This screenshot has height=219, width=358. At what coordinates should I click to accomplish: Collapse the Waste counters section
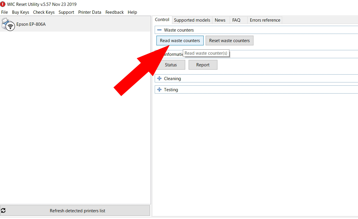pyautogui.click(x=159, y=30)
